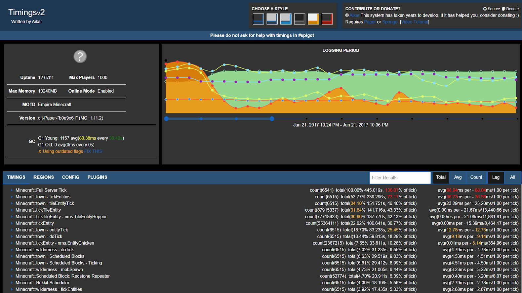522x293 pixels.
Task: Show All timings
Action: [x=512, y=177]
